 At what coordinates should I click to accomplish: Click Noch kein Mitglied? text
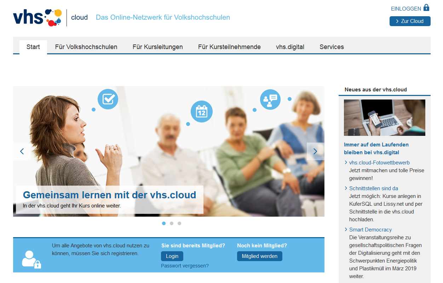pyautogui.click(x=262, y=246)
